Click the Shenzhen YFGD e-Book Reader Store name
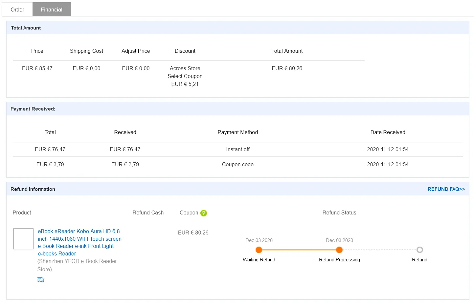474x303 pixels. click(77, 265)
